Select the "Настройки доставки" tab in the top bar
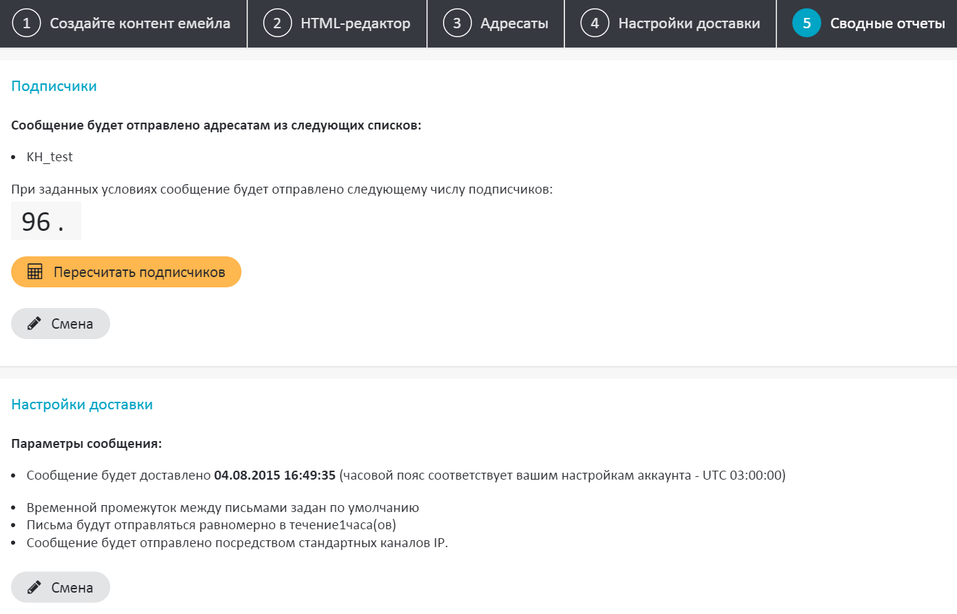957x614 pixels. coord(689,23)
